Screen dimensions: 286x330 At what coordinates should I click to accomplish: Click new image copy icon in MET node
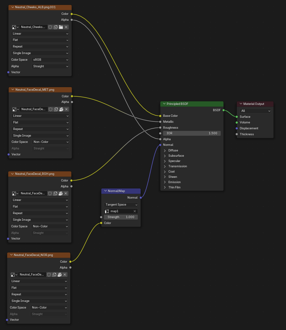pyautogui.click(x=56, y=109)
